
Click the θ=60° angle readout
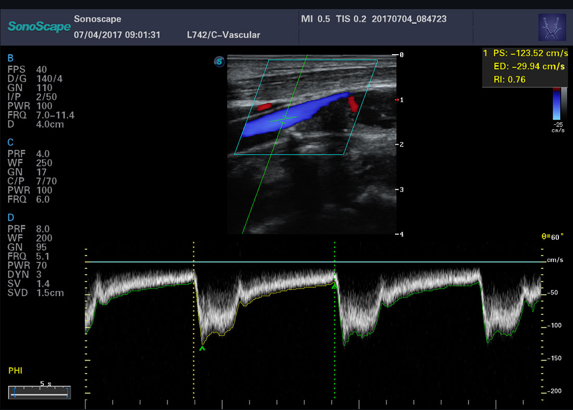[552, 237]
